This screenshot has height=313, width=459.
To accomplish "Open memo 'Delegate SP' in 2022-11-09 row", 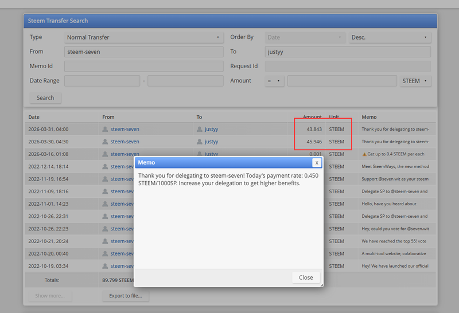I will point(394,191).
